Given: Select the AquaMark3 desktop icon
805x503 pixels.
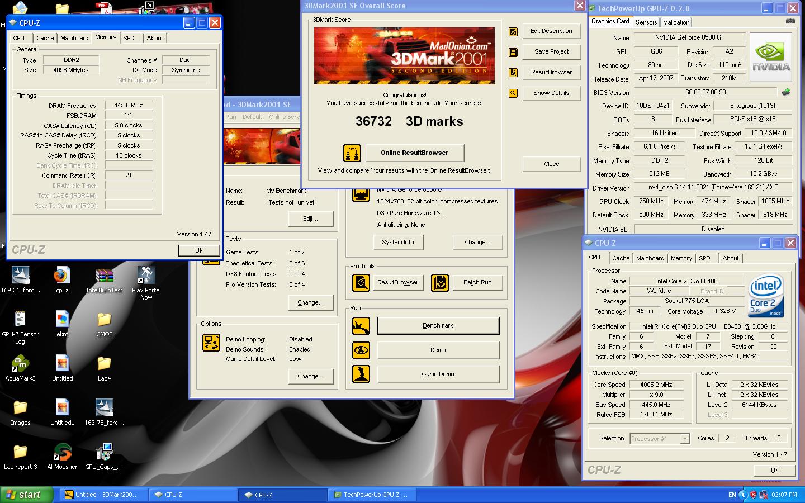Looking at the screenshot, I should (x=20, y=368).
